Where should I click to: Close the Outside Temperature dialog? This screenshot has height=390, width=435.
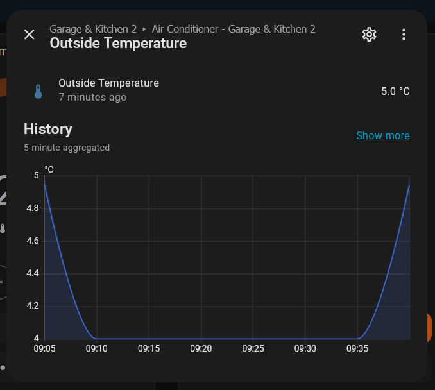[x=29, y=35]
